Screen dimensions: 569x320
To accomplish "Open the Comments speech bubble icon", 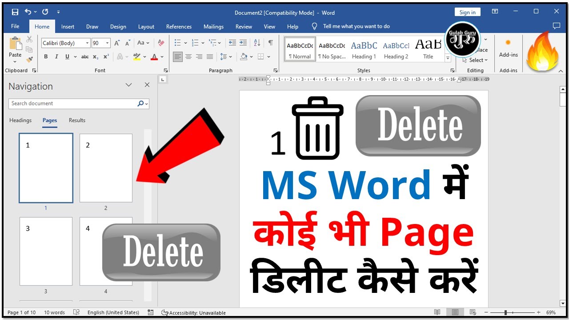I will [556, 26].
